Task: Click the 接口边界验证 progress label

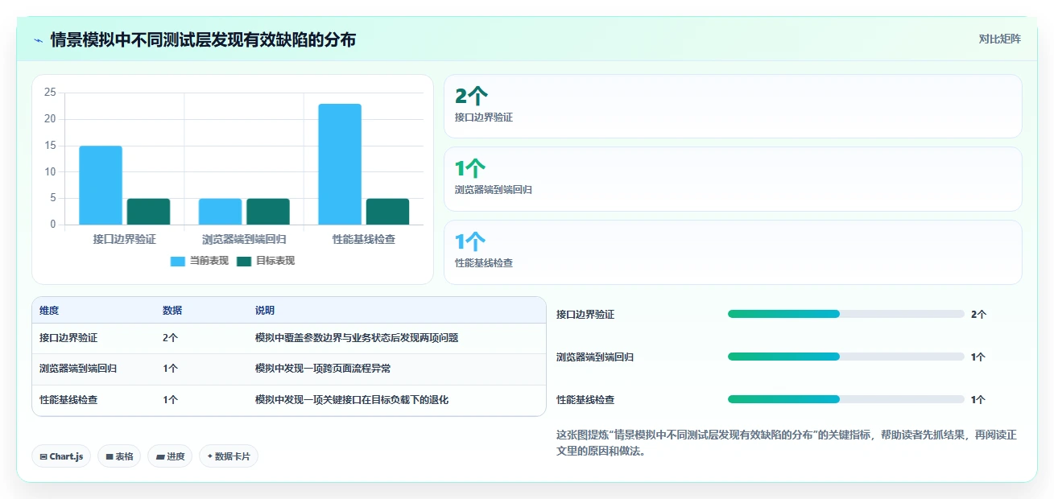Action: 585,315
